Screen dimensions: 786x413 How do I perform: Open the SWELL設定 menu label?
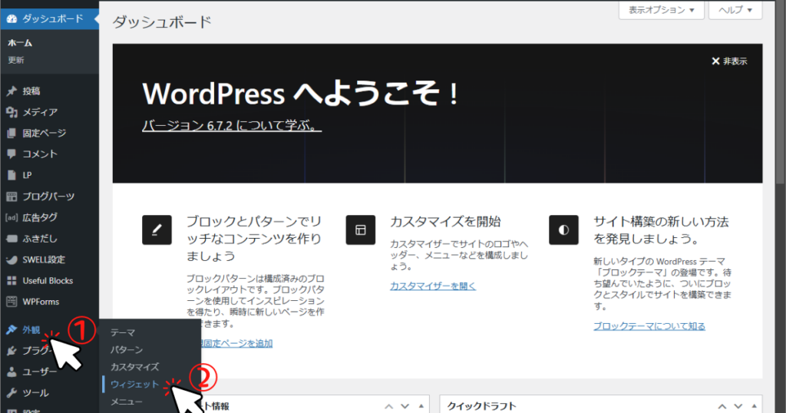tap(44, 259)
